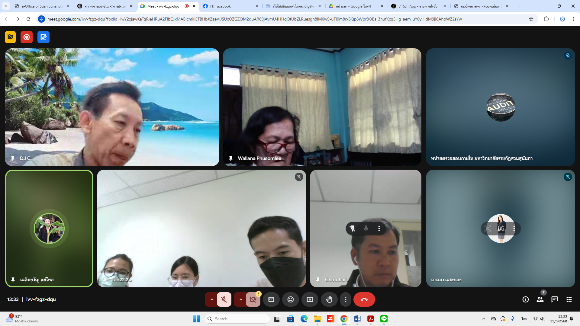Expand video settings arrow next to camera
580x326 pixels.
pos(241,299)
